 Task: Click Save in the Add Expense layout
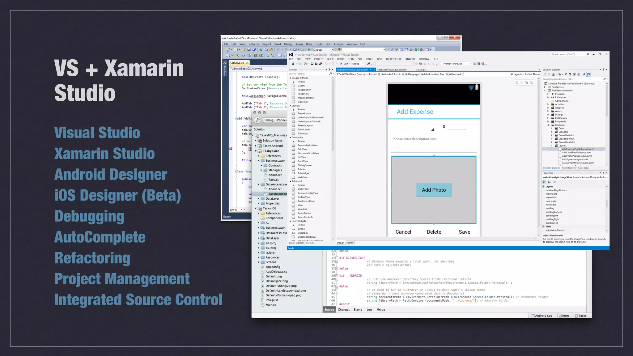pos(464,232)
